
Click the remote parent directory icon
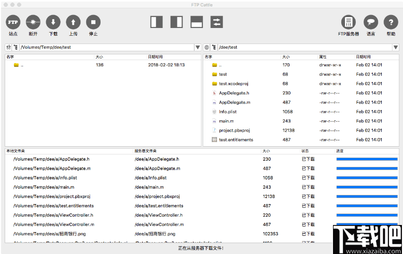214,47
